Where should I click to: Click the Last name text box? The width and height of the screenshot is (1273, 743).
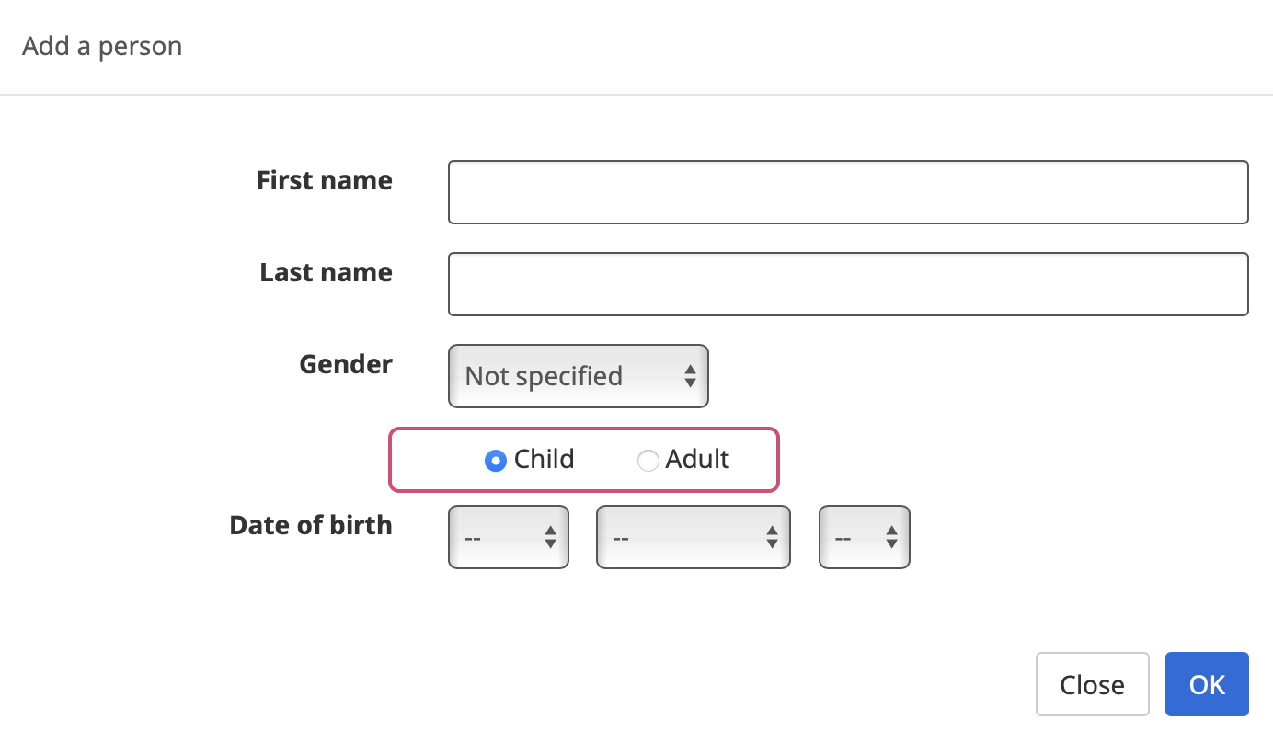(x=847, y=284)
